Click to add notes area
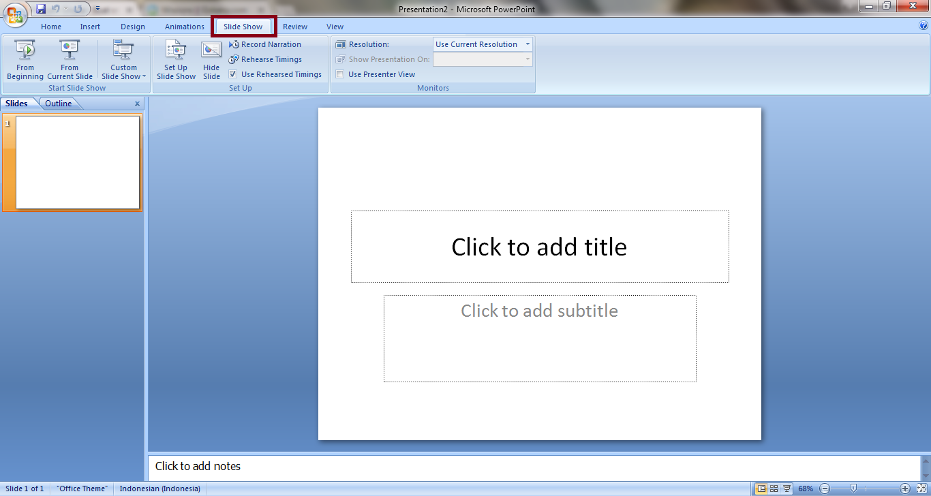This screenshot has width=931, height=496. (534, 467)
